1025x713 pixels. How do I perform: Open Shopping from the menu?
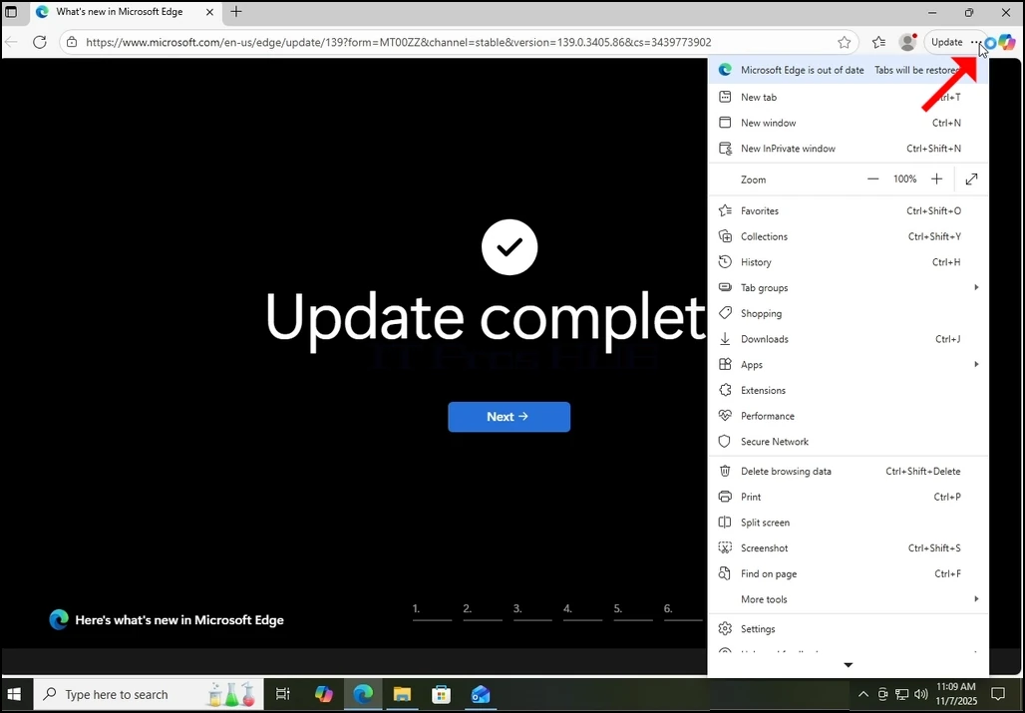[848, 313]
